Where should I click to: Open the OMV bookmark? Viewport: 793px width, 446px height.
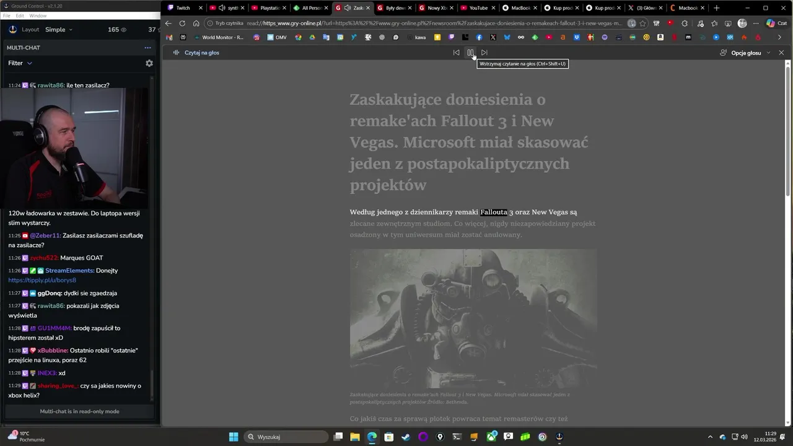(x=277, y=37)
